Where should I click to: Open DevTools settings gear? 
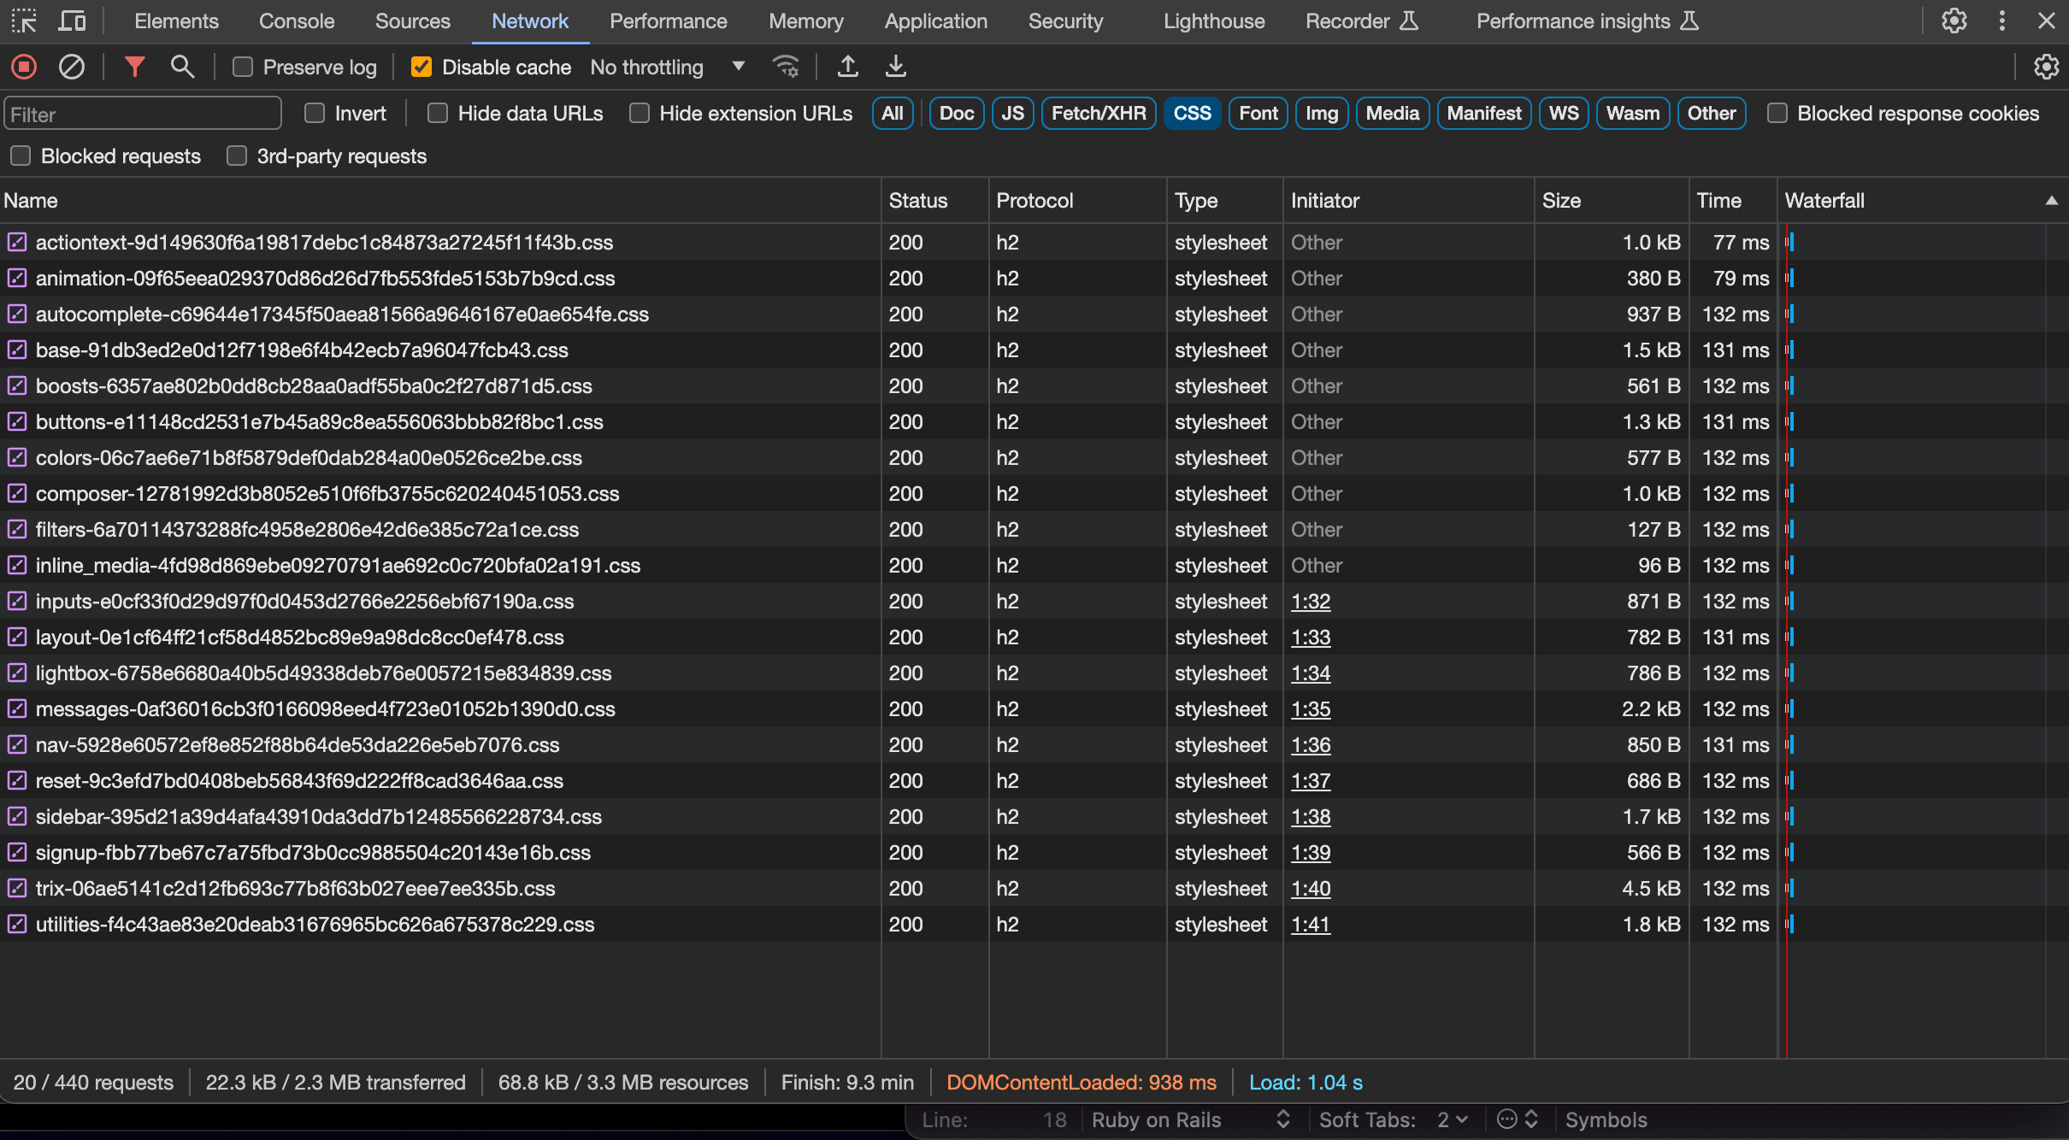click(x=1954, y=21)
